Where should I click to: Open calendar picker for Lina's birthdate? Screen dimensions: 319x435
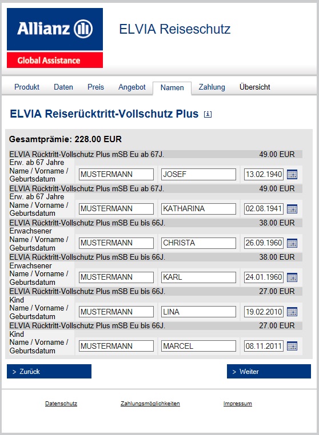292,312
